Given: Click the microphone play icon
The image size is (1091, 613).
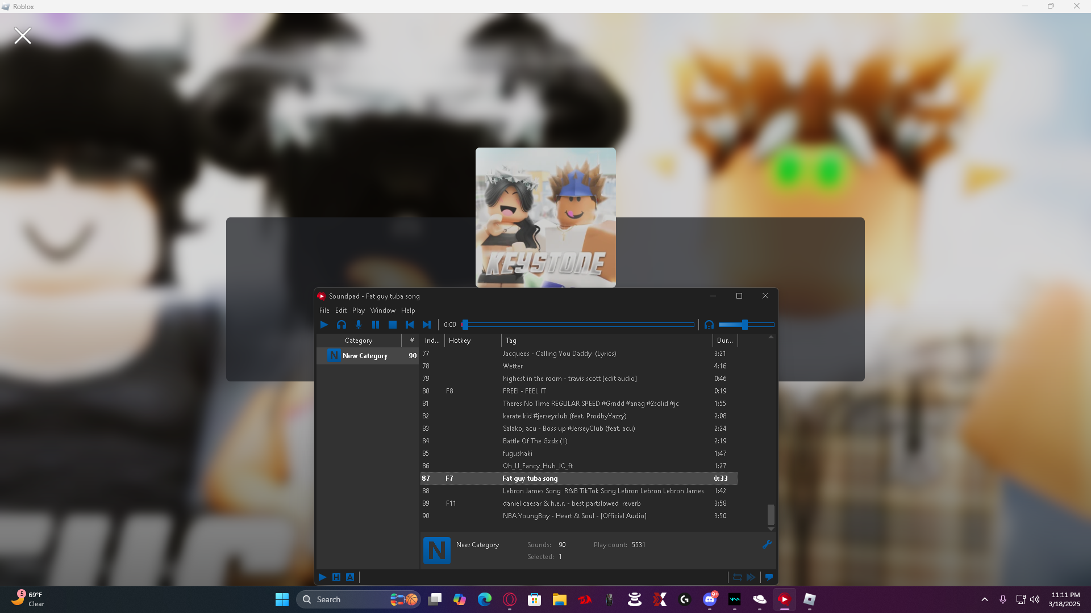Looking at the screenshot, I should pyautogui.click(x=359, y=325).
